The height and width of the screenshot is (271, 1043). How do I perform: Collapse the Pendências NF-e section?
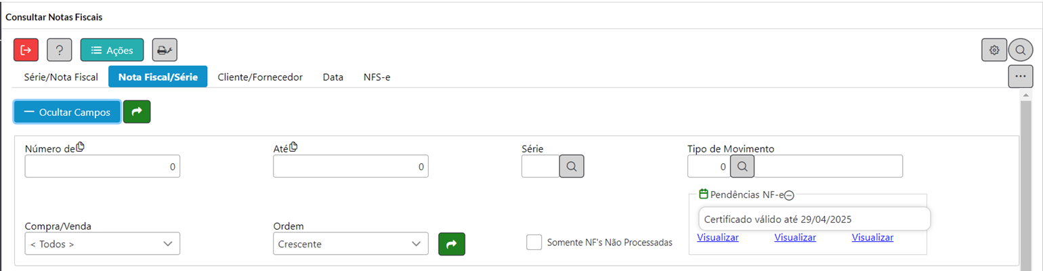point(789,195)
